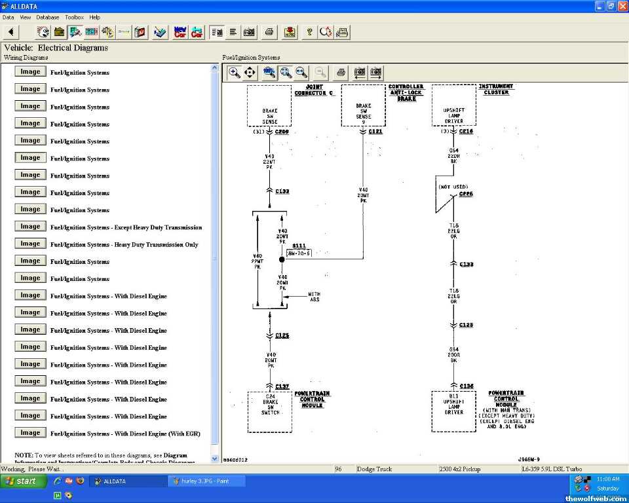Launch Firefox from quick launch
Screen dimensions: 629x503
pos(80,481)
